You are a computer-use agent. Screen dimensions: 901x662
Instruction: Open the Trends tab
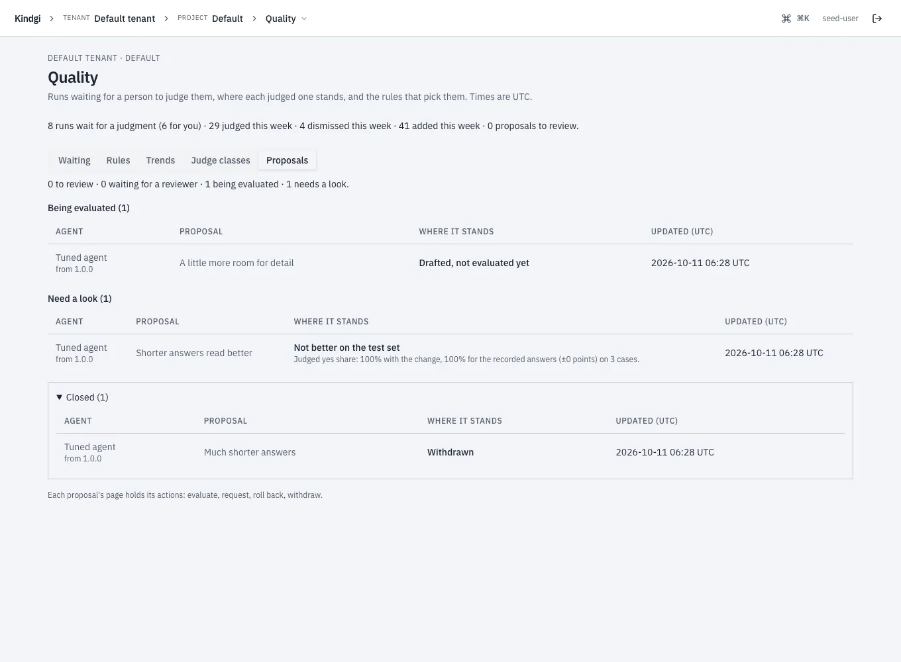[160, 160]
